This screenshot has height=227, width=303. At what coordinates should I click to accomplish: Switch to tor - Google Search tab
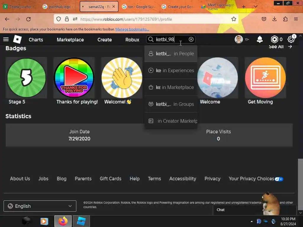[x=139, y=7]
